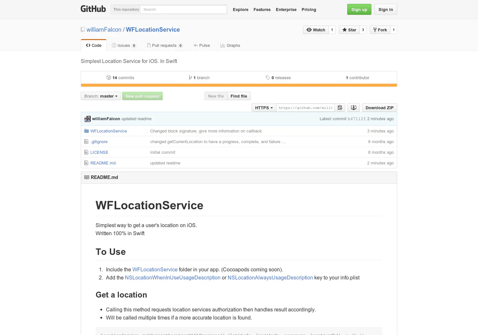The width and height of the screenshot is (478, 335).
Task: Click the LICENSE file icon
Action: point(86,152)
